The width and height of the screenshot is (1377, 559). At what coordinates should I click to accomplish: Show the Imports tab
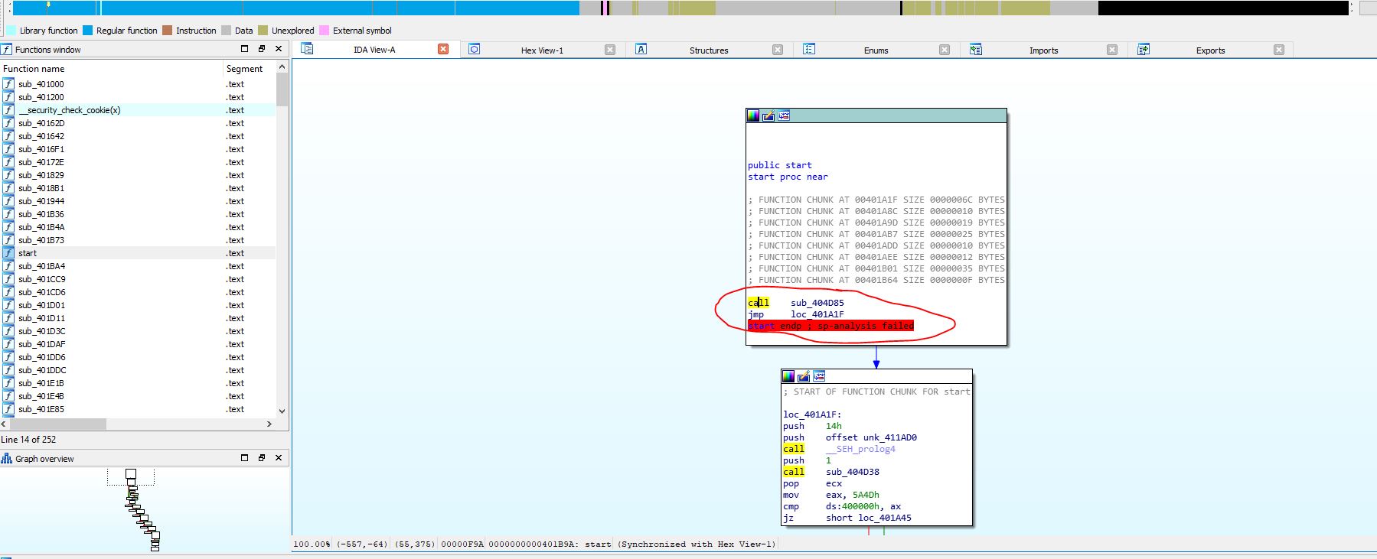(x=1043, y=50)
